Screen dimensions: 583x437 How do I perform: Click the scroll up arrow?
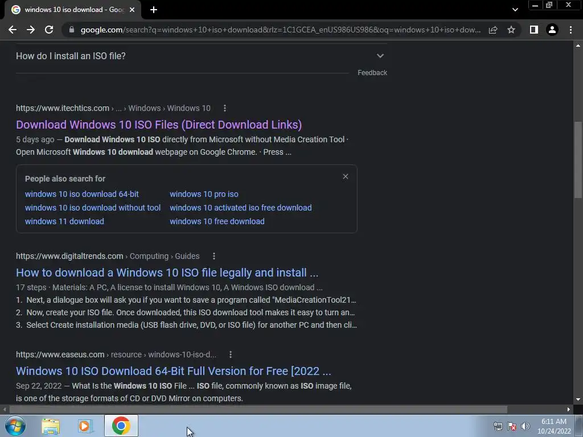click(578, 46)
